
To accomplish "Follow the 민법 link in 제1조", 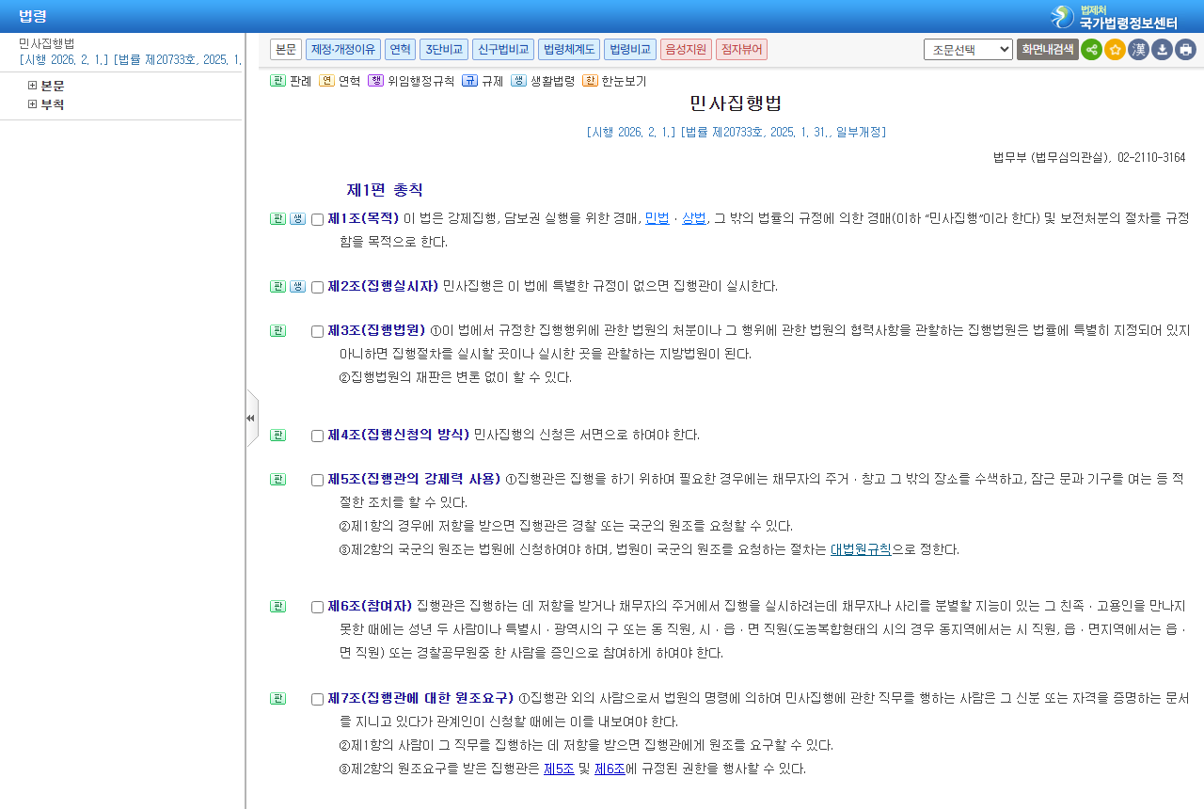I will 657,218.
